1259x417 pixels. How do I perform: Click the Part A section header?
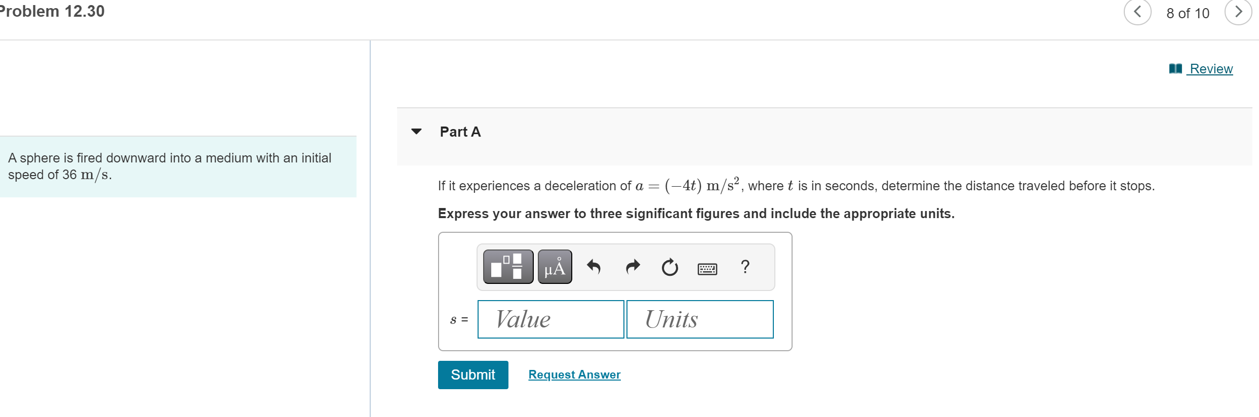click(459, 132)
